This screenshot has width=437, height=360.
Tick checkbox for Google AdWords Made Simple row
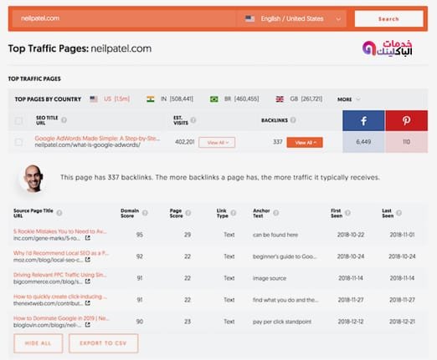(18, 142)
